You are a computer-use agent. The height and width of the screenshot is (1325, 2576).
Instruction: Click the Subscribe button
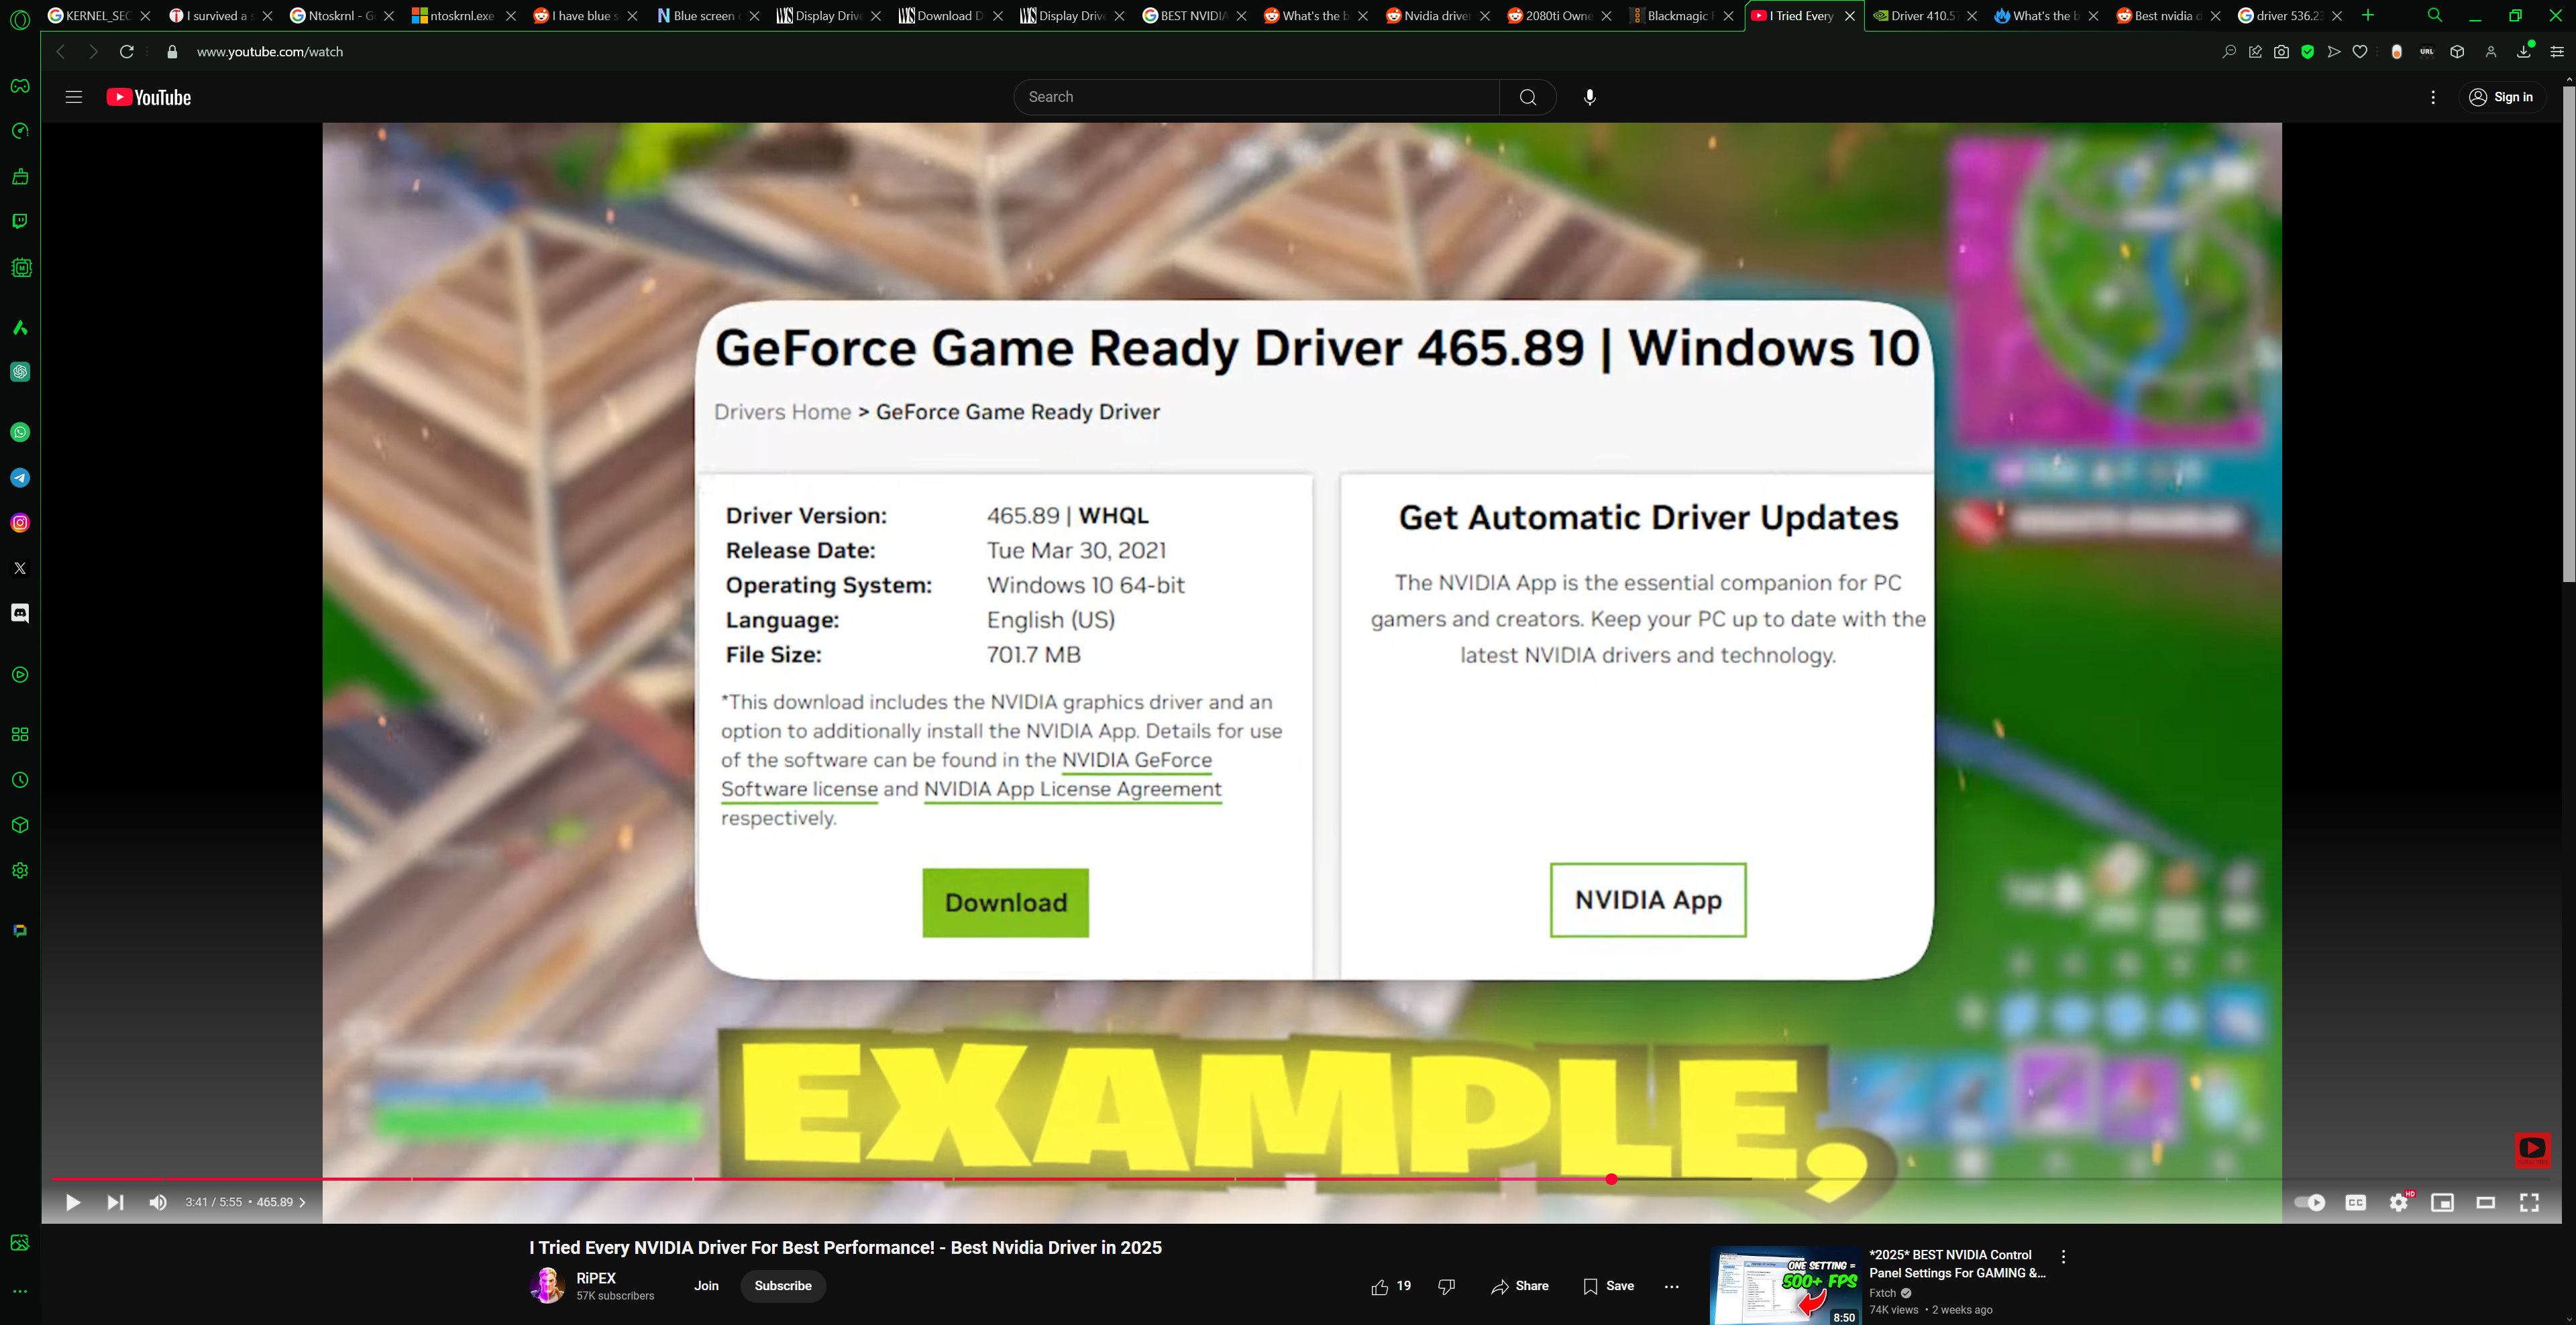[x=783, y=1286]
